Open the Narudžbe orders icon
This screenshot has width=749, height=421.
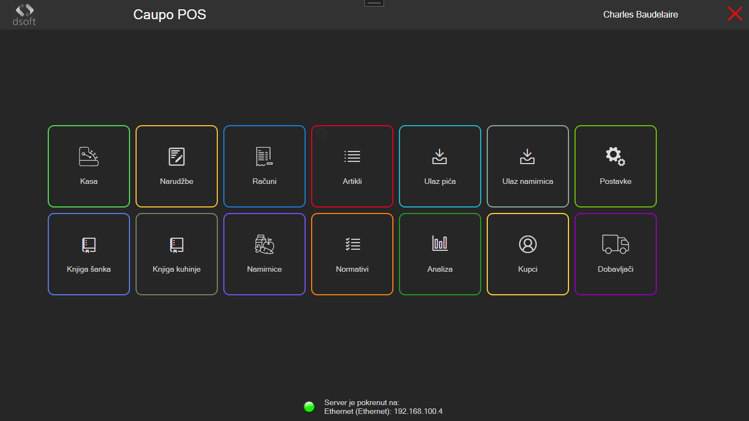177,157
